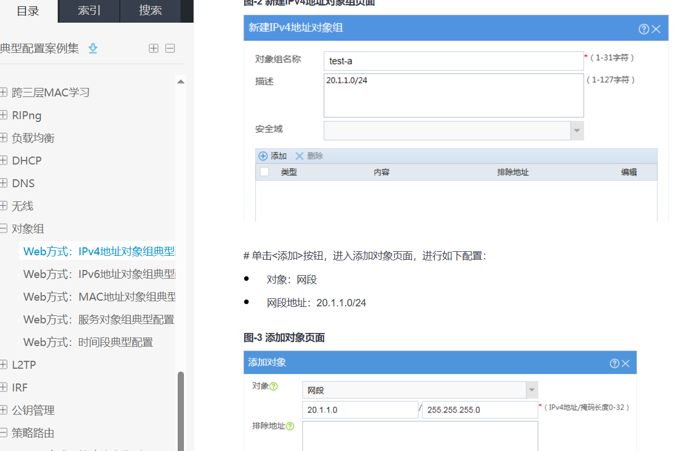Switch to the 索引 tab
696x451 pixels.
click(89, 11)
